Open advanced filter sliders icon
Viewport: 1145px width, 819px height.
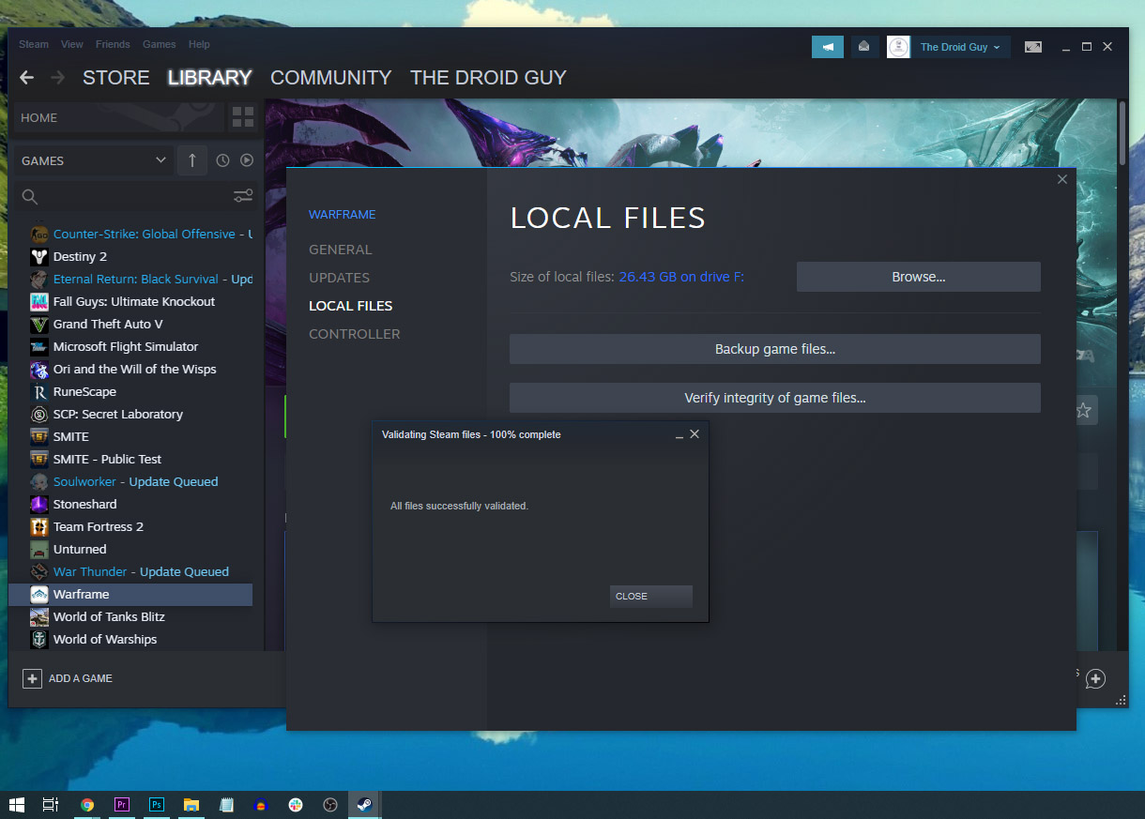(x=243, y=196)
